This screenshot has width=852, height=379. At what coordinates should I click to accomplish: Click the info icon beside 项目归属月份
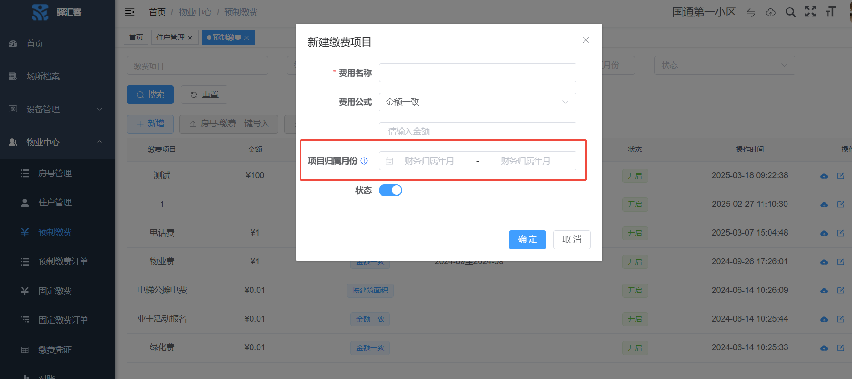click(364, 161)
